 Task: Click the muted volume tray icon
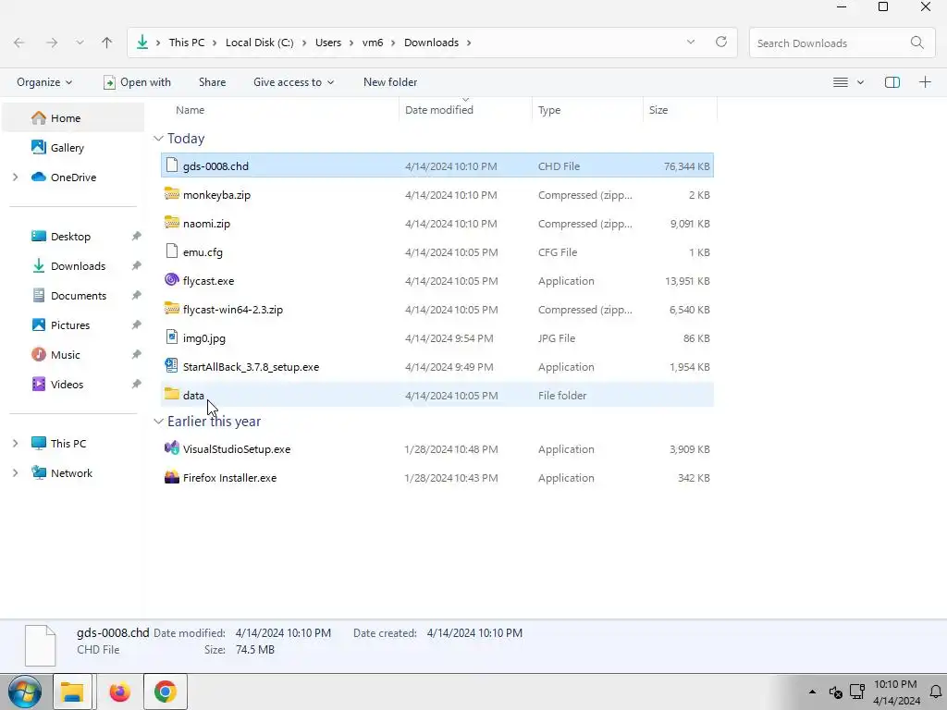(835, 692)
